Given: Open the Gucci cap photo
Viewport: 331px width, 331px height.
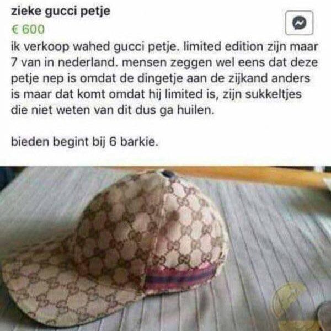Looking at the screenshot, I should [165, 248].
